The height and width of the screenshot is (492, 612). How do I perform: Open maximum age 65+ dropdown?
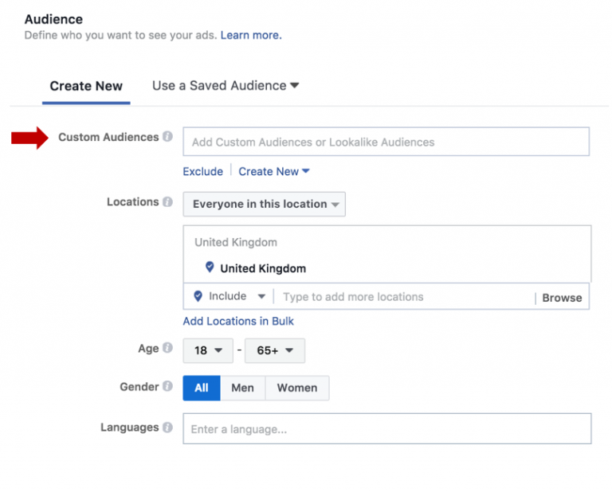[x=274, y=350]
